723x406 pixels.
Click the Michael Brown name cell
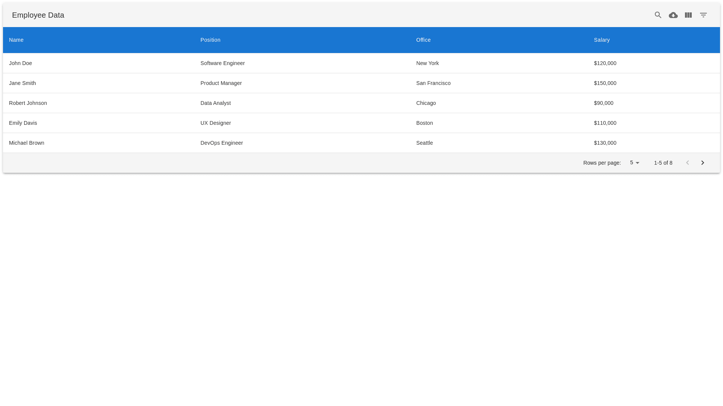tap(26, 143)
